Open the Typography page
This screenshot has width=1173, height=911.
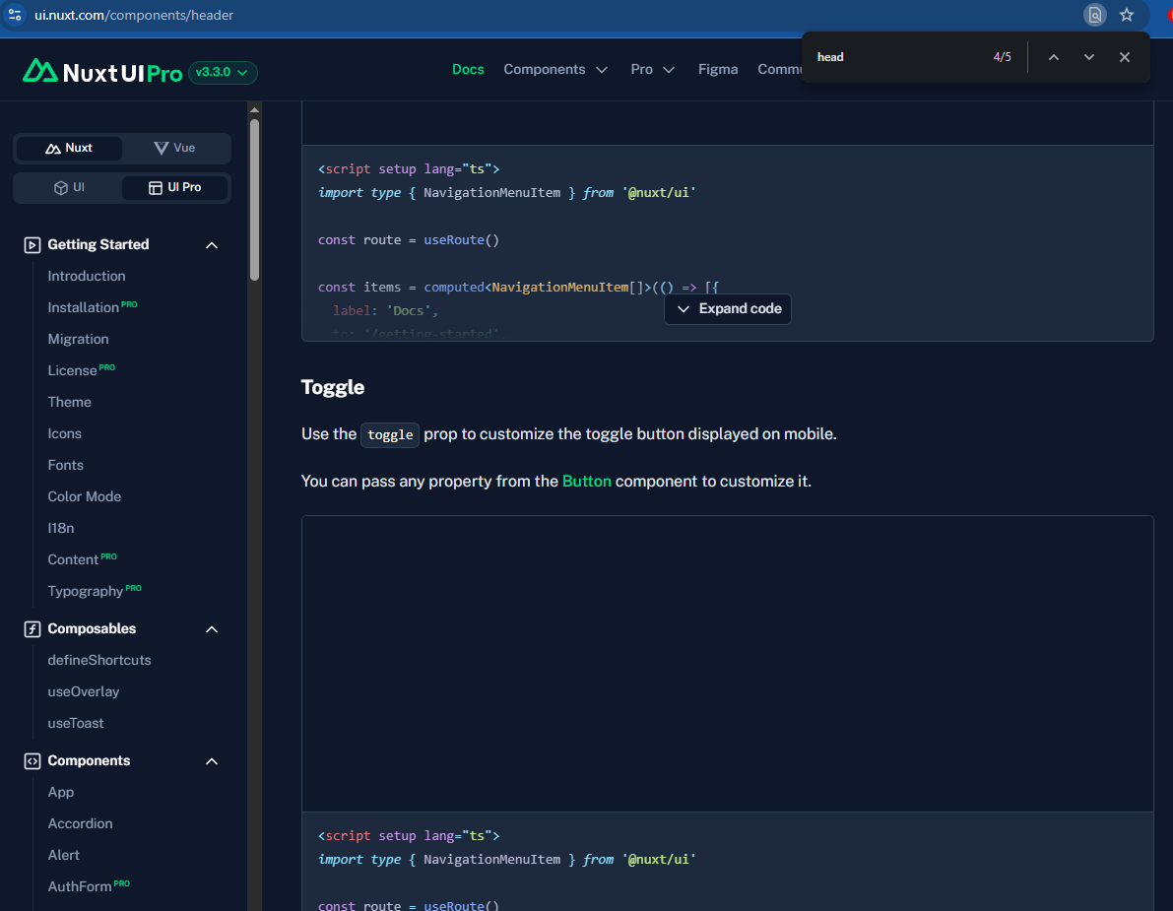pyautogui.click(x=95, y=590)
